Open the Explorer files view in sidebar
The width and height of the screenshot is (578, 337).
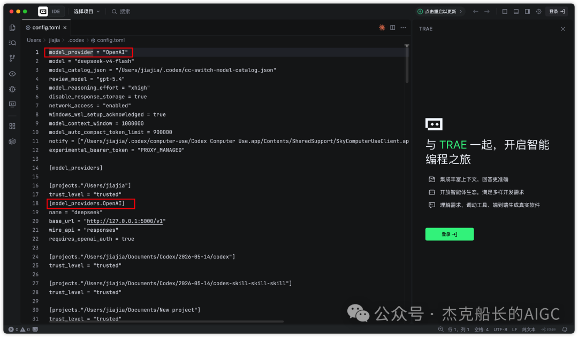point(12,28)
